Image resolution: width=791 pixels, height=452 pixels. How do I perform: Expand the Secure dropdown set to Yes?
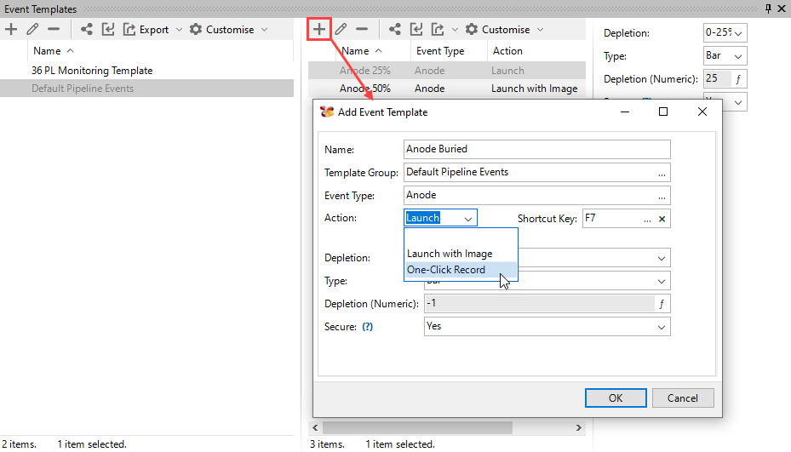(x=547, y=327)
